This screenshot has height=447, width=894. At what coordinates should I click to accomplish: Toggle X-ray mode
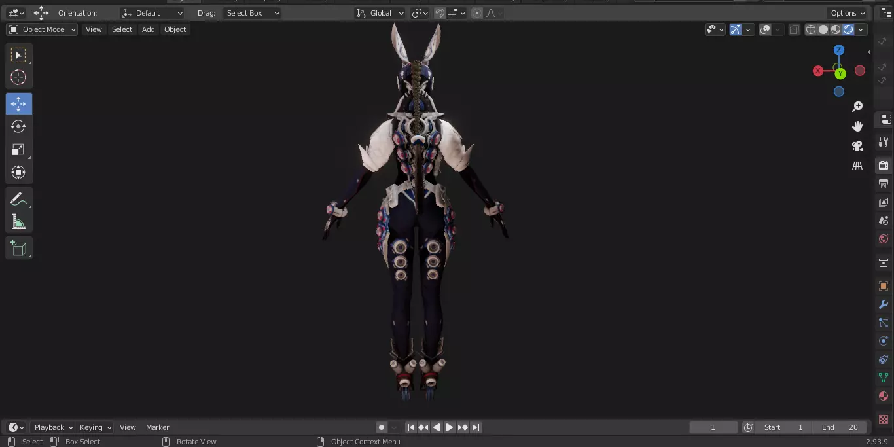click(794, 29)
